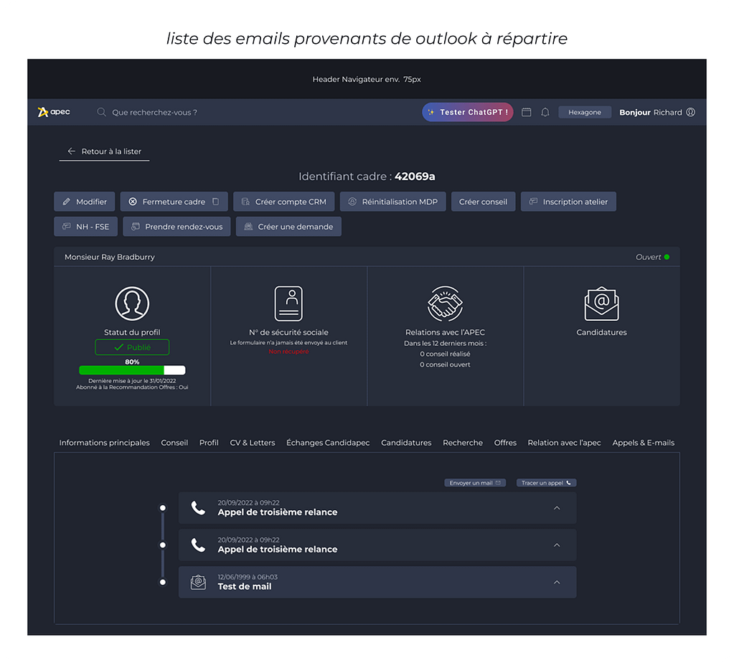Image resolution: width=734 pixels, height=663 pixels.
Task: Click the Tester ChatGPT button
Action: pyautogui.click(x=468, y=113)
